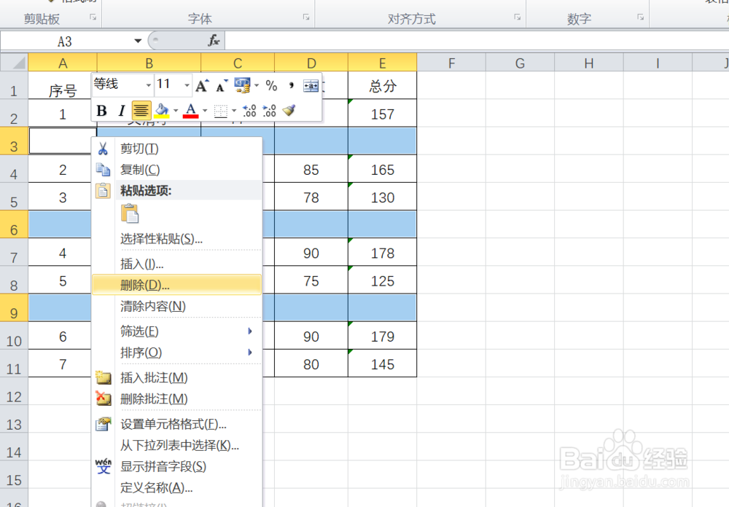The image size is (729, 507).
Task: Click the Paste (粘贴) clipboard icon
Action: (x=130, y=213)
